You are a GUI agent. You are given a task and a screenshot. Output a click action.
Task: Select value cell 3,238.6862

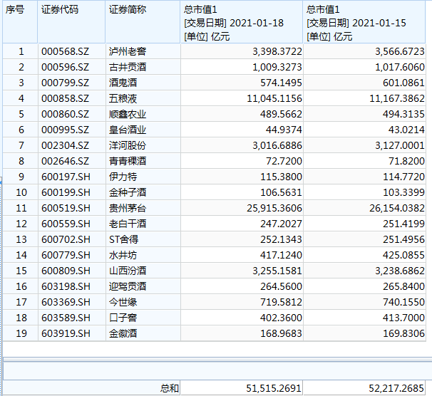[364, 271]
